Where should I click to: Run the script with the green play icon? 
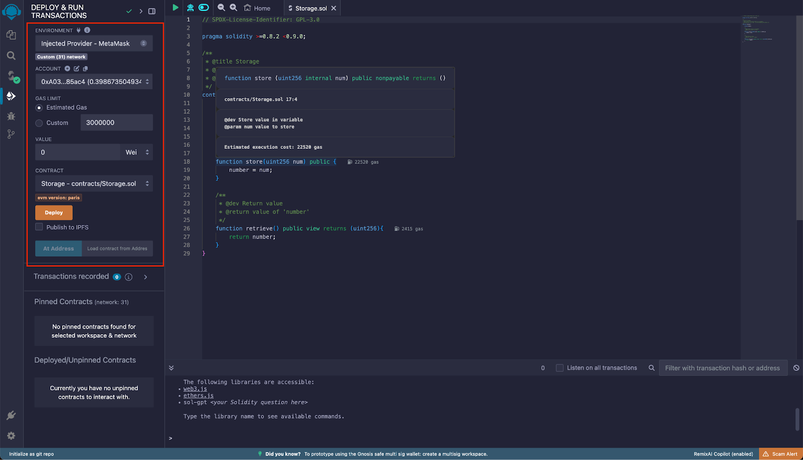tap(175, 8)
